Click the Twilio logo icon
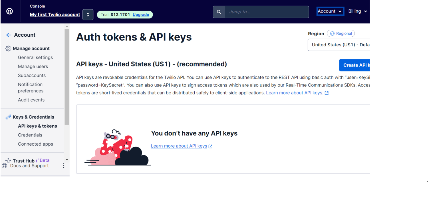This screenshot has width=439, height=205. (x=9, y=11)
